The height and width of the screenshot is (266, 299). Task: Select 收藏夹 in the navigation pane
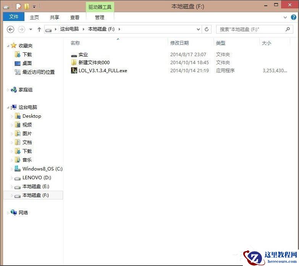(x=26, y=45)
